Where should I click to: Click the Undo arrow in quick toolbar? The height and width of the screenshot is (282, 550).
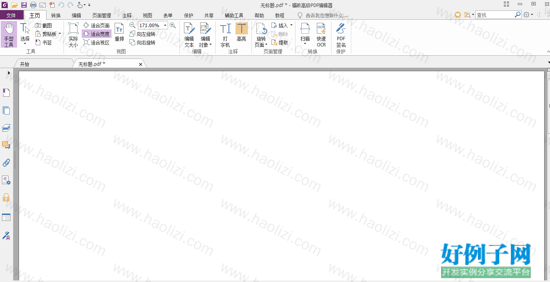(61, 5)
